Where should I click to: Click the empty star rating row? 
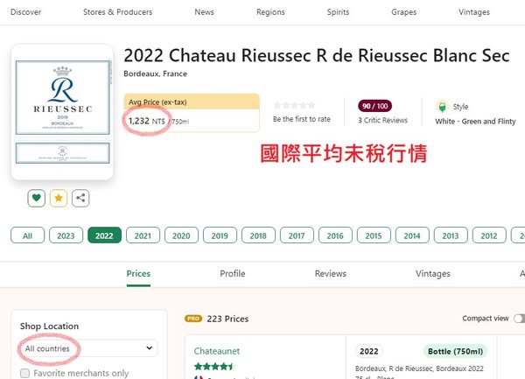coord(295,105)
